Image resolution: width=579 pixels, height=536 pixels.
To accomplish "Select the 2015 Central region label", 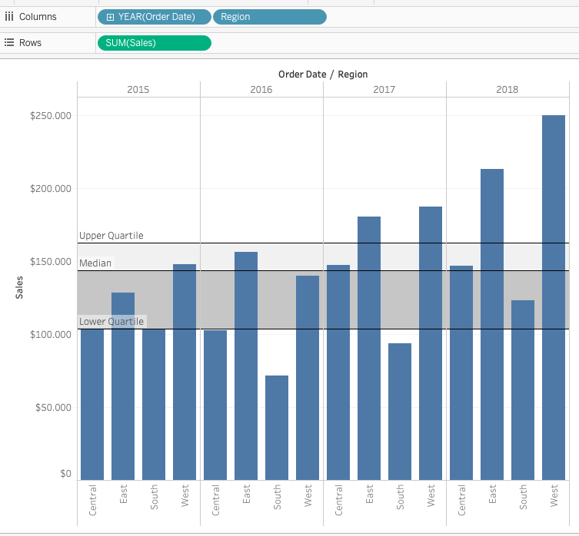I will point(92,500).
